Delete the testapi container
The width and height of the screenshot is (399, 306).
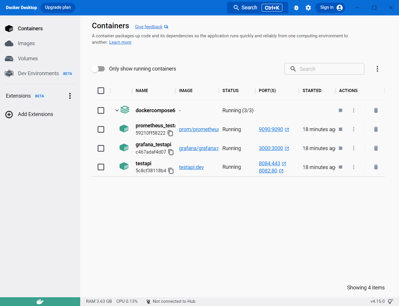pyautogui.click(x=376, y=167)
